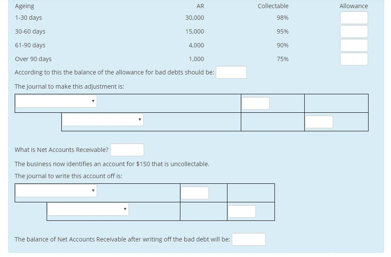Click the credit amount field in write-off journal

click(x=242, y=211)
